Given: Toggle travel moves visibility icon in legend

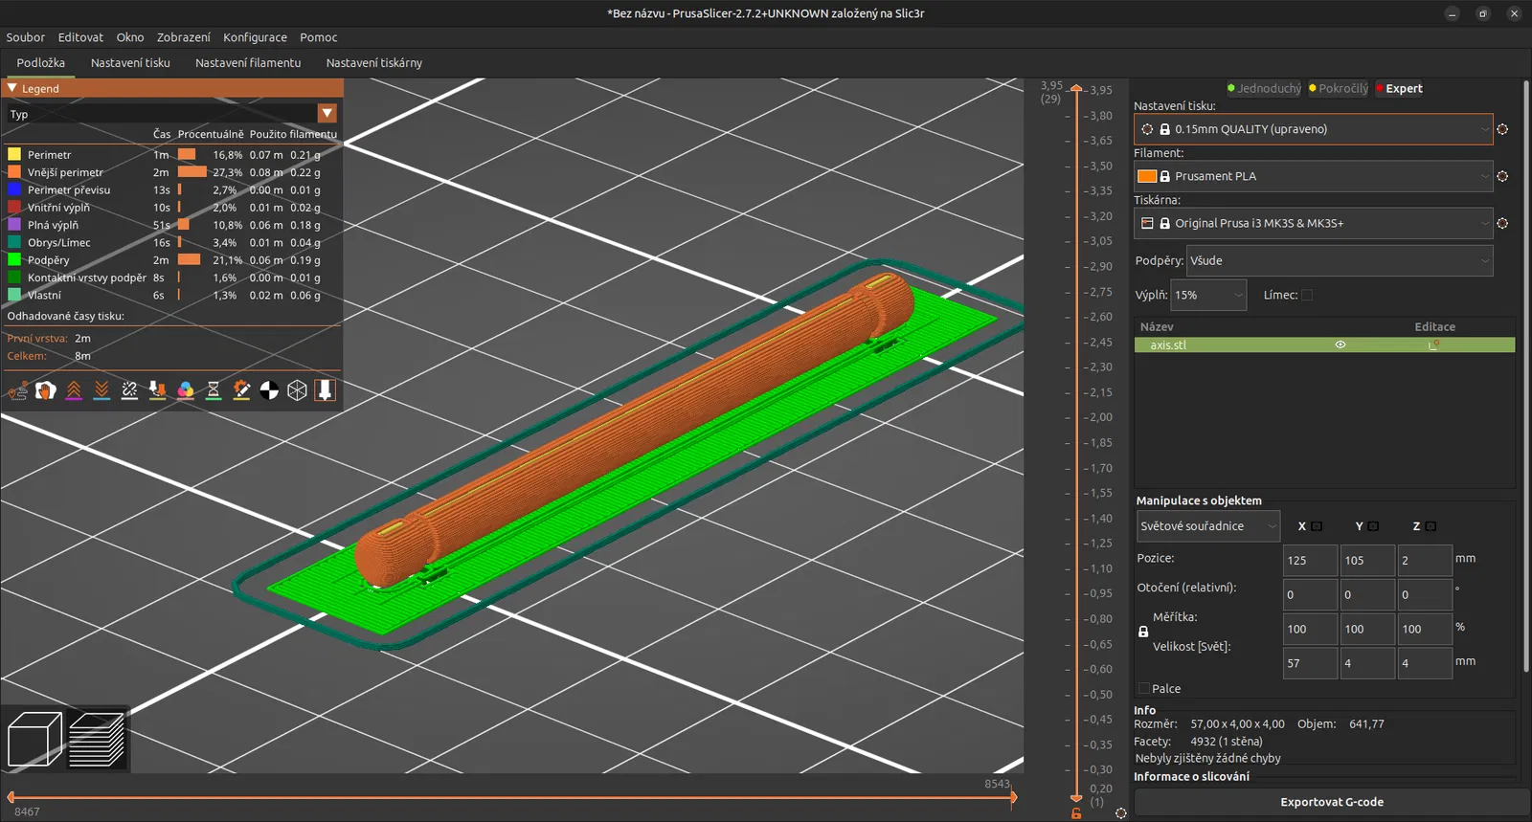Looking at the screenshot, I should 17,390.
